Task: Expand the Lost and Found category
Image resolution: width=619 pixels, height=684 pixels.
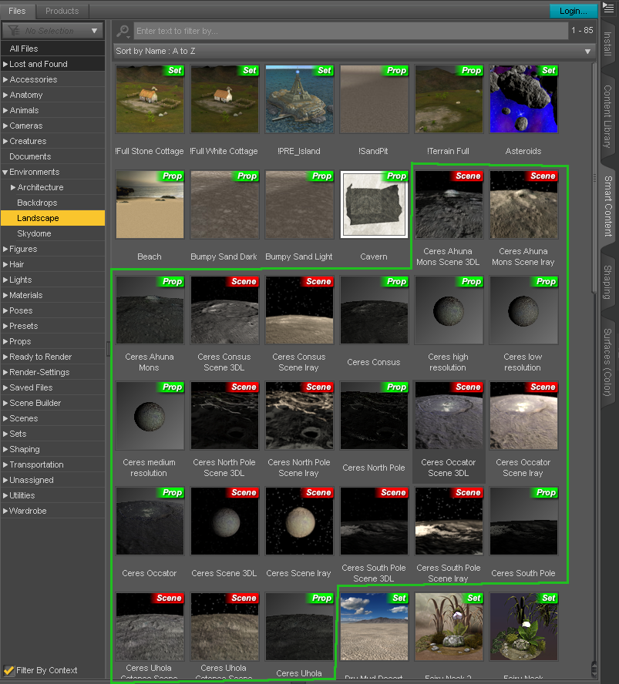Action: (5, 64)
